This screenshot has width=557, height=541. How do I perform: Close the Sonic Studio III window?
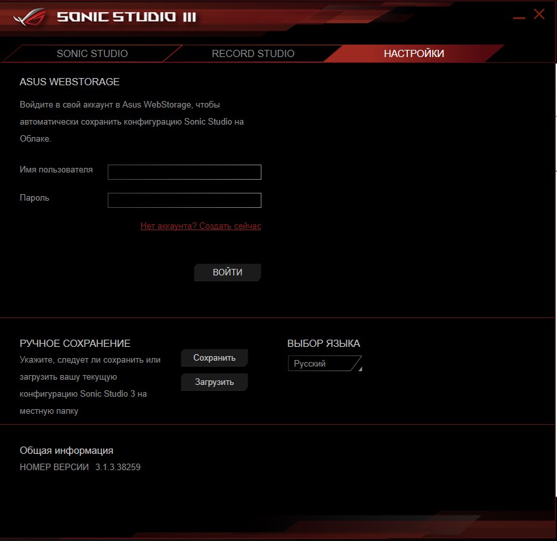pos(539,14)
